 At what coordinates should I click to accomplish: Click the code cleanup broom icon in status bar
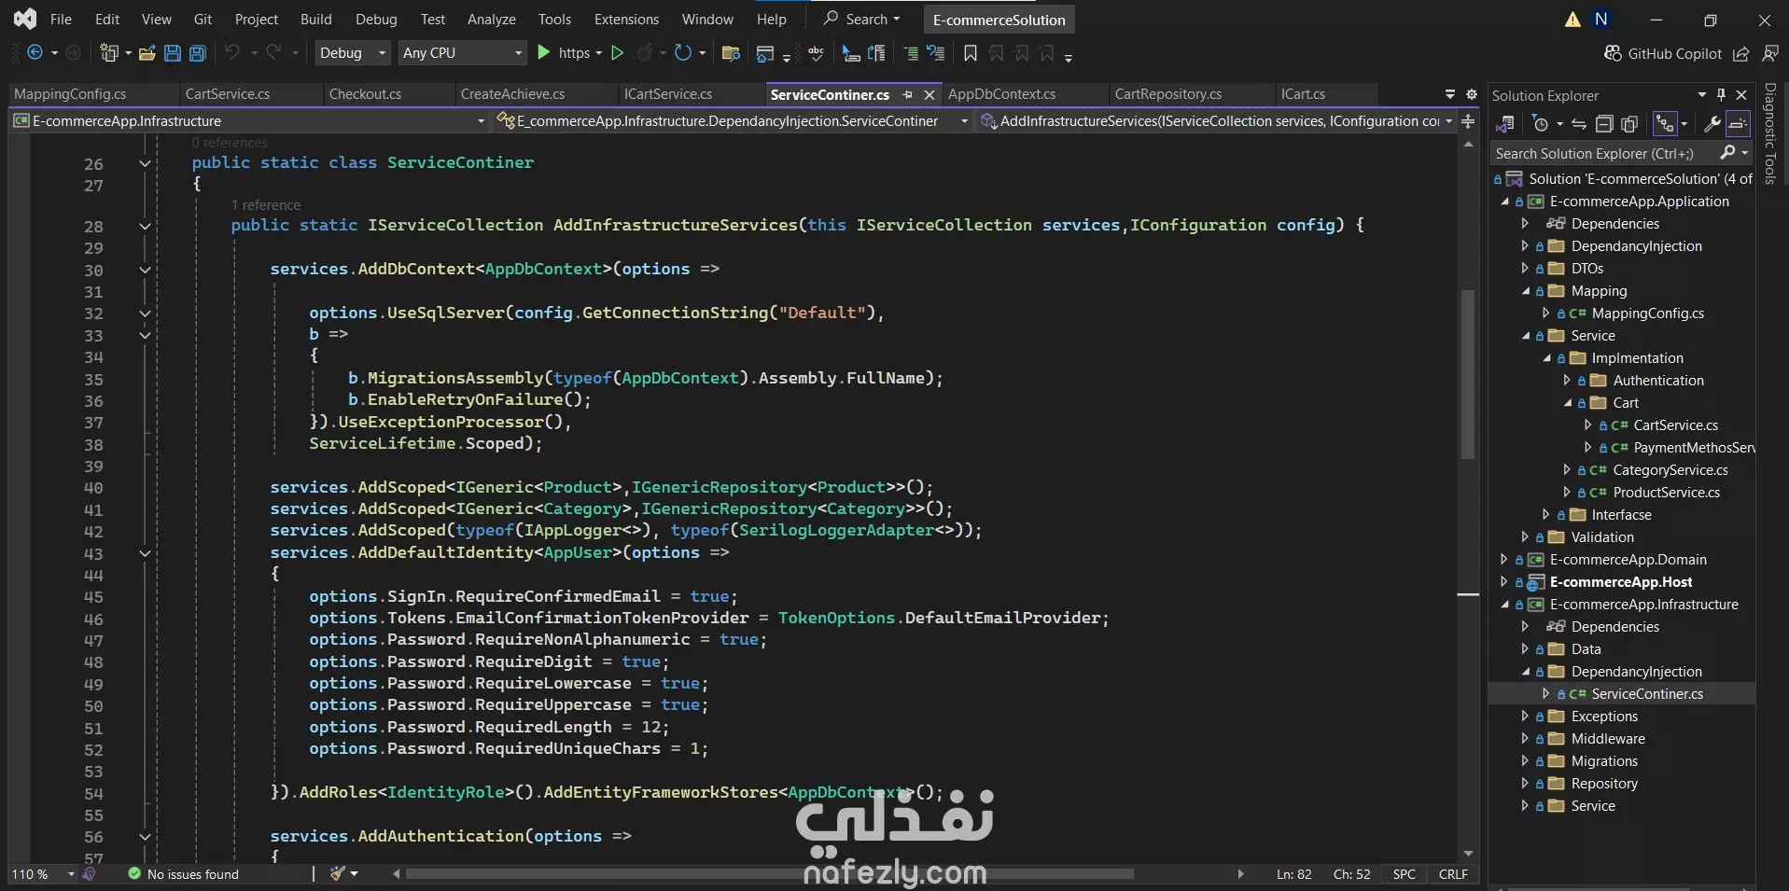tap(339, 873)
